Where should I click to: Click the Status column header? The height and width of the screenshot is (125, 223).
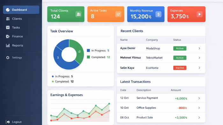177,40
